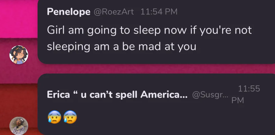Click the "Girl am going to sleep" line
This screenshot has height=135, width=275.
click(149, 31)
